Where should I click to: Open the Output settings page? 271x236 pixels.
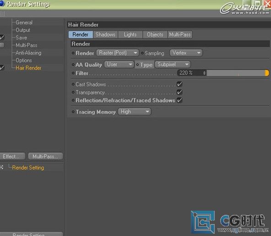pos(23,30)
